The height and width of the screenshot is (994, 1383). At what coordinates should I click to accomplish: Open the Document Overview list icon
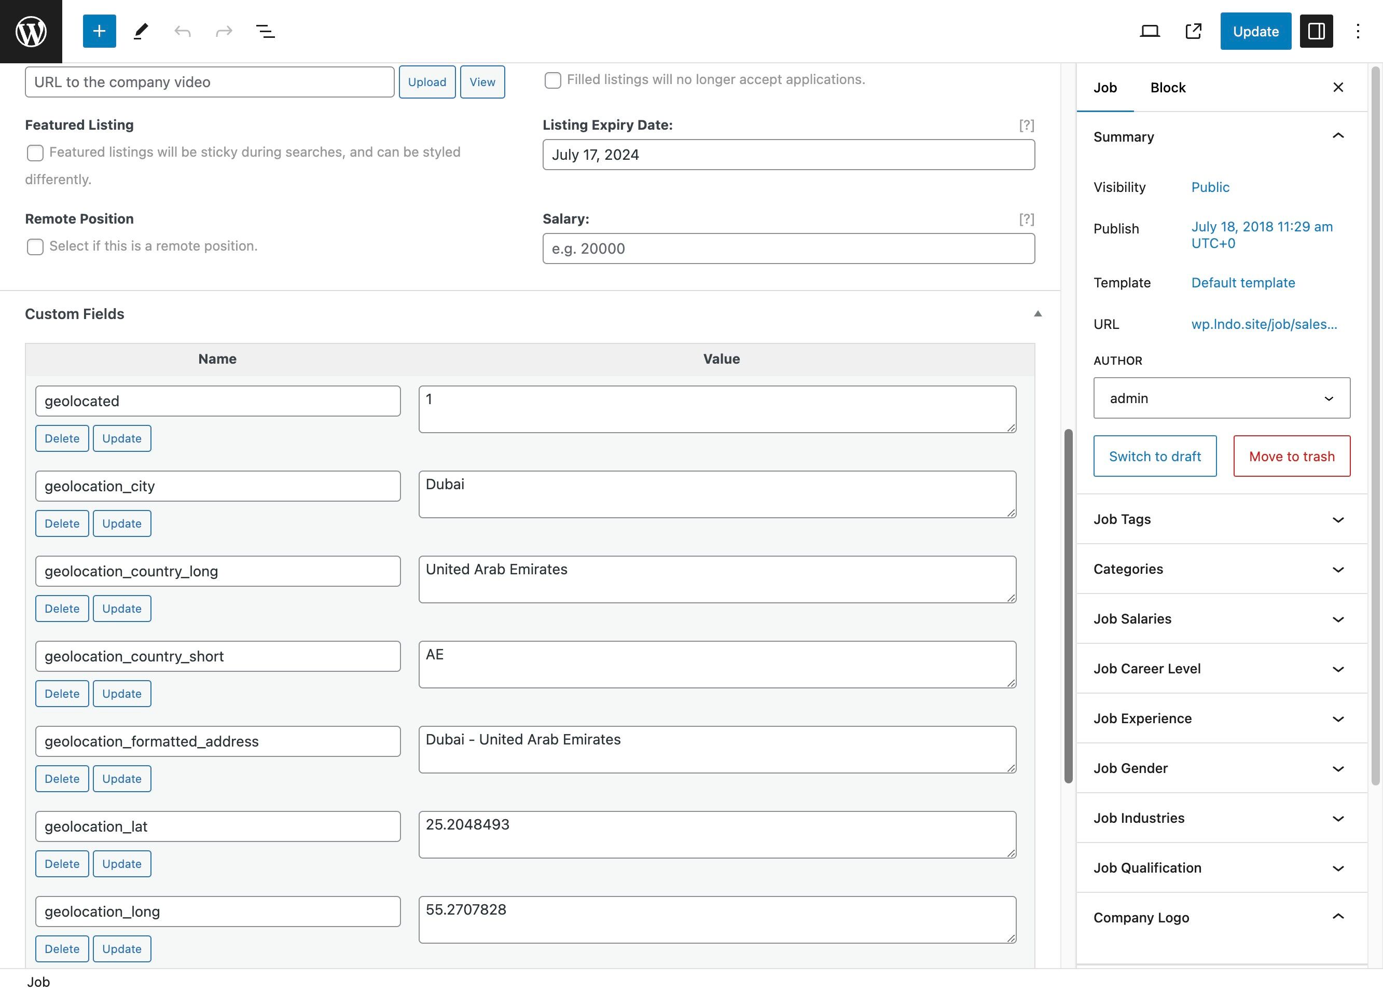(265, 31)
